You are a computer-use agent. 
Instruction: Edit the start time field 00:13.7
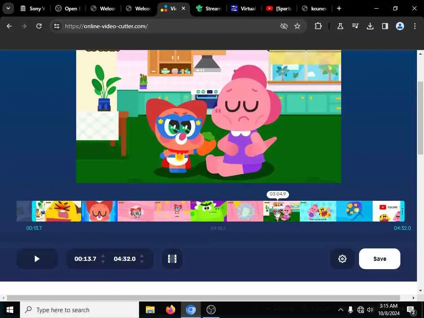[x=85, y=259]
